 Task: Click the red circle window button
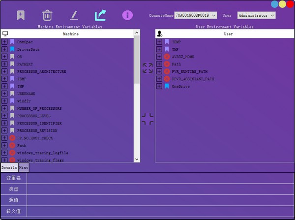pyautogui.click(x=290, y=4)
